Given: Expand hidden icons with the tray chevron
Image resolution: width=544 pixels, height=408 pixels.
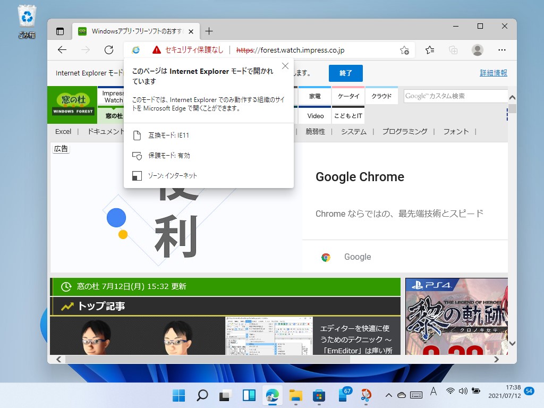Looking at the screenshot, I should [x=387, y=395].
